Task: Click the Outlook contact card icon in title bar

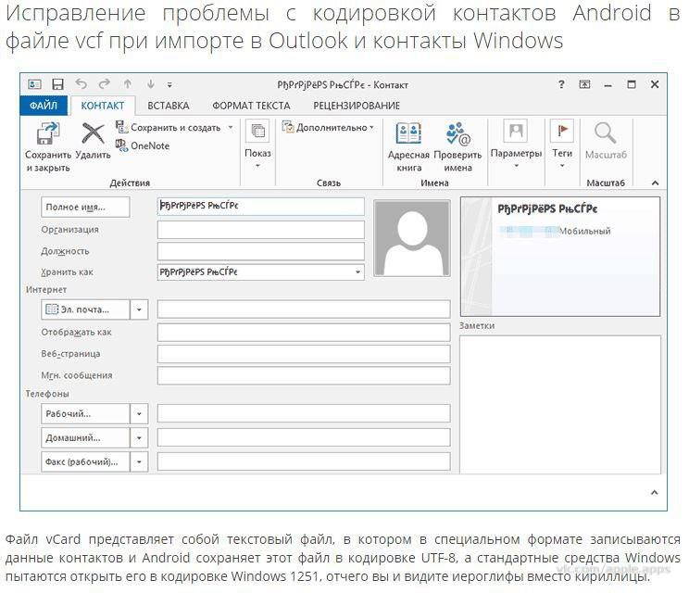Action: pos(34,84)
